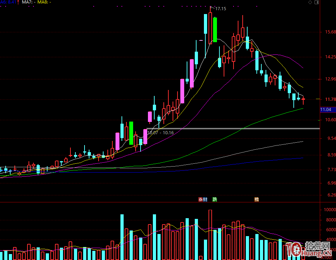Select the last red candlestick on chart
Image resolution: width=336 pixels, height=260 pixels.
[303, 100]
